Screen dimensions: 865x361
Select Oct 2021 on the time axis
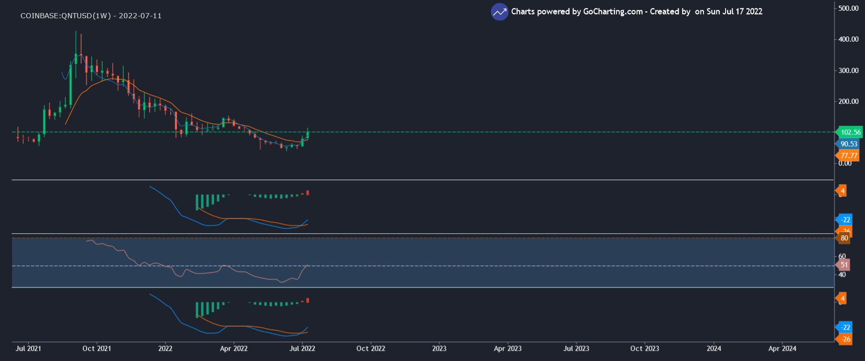click(x=96, y=348)
